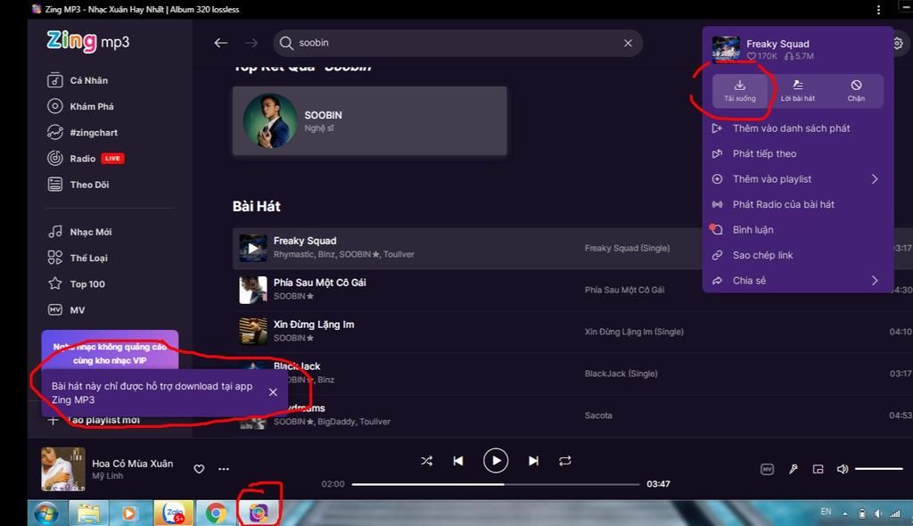Switch to mini player mode
Image resolution: width=913 pixels, height=526 pixels.
click(818, 469)
